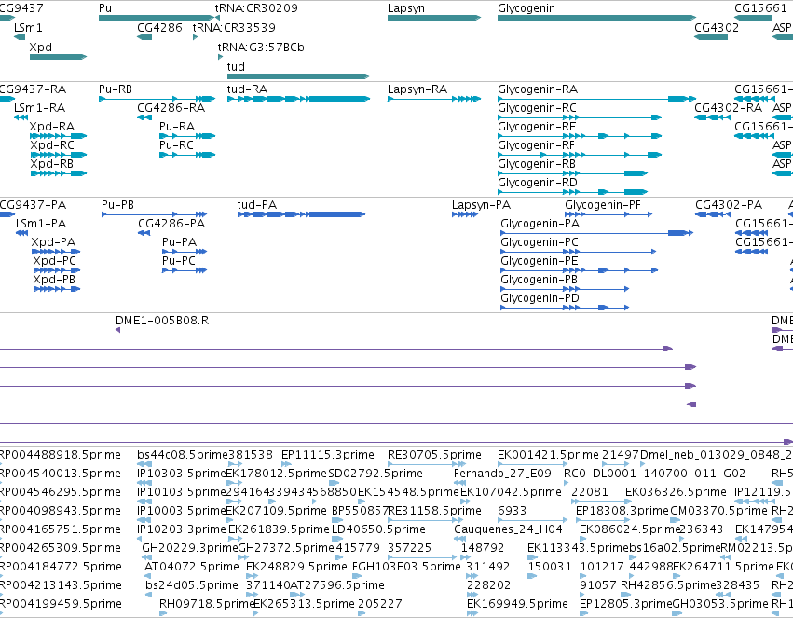Open the Glycogenin gene feature label

(526, 8)
